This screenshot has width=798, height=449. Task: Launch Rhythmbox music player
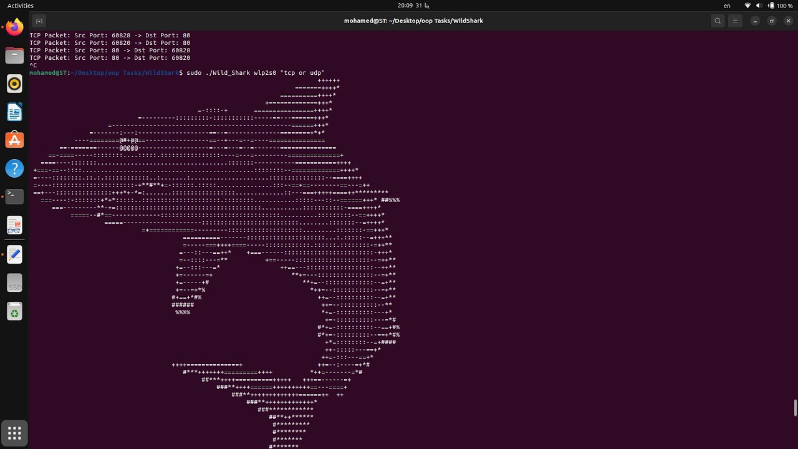(x=14, y=84)
